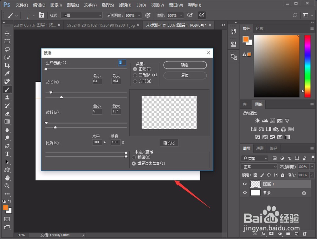
Task: Open the layer blend mode 正常 dropdown
Action: 259,167
